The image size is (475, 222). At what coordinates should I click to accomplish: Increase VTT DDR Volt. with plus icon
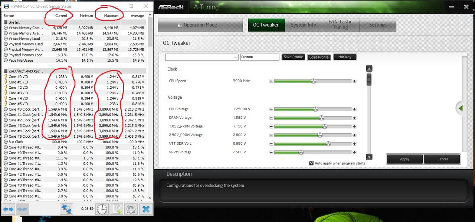(x=354, y=144)
